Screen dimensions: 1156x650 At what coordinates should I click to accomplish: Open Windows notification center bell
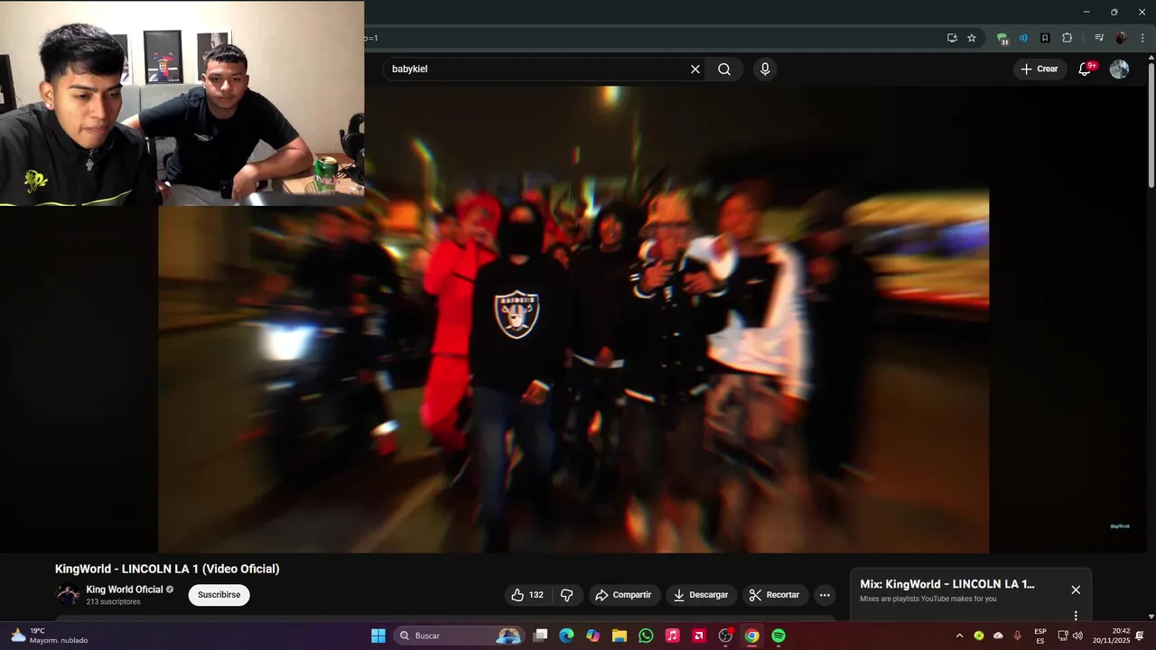coord(1140,636)
